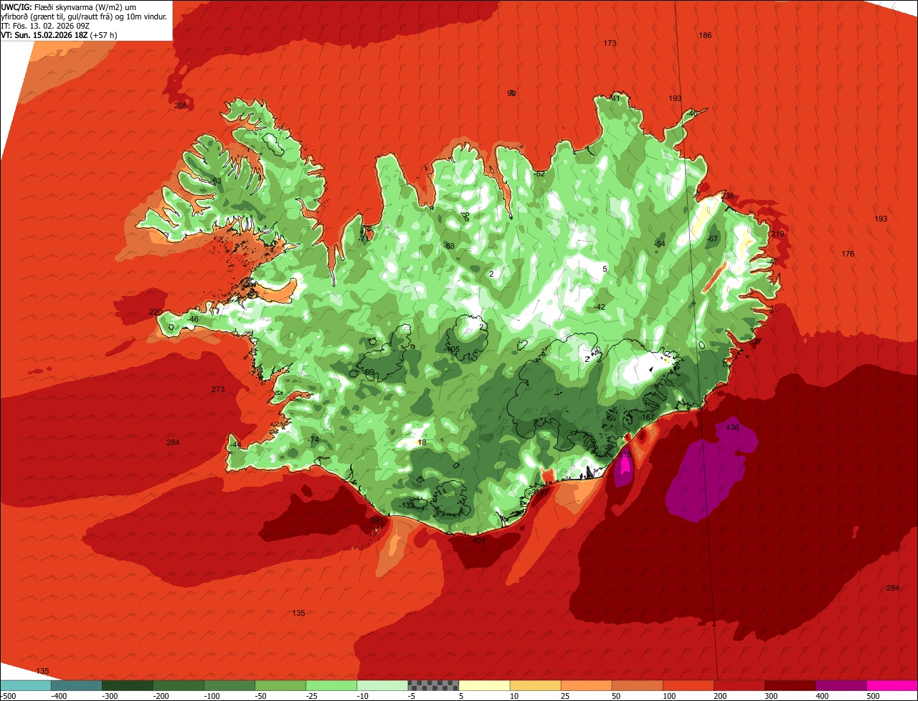Click the value "18" in southern Iceland
The image size is (918, 701).
tap(422, 443)
